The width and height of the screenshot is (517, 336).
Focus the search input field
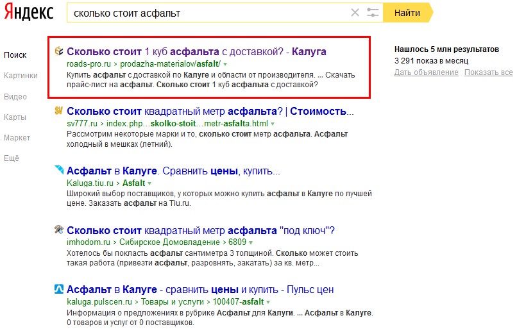point(208,13)
